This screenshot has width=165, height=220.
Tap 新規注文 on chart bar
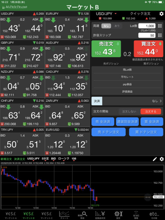[6, 159]
